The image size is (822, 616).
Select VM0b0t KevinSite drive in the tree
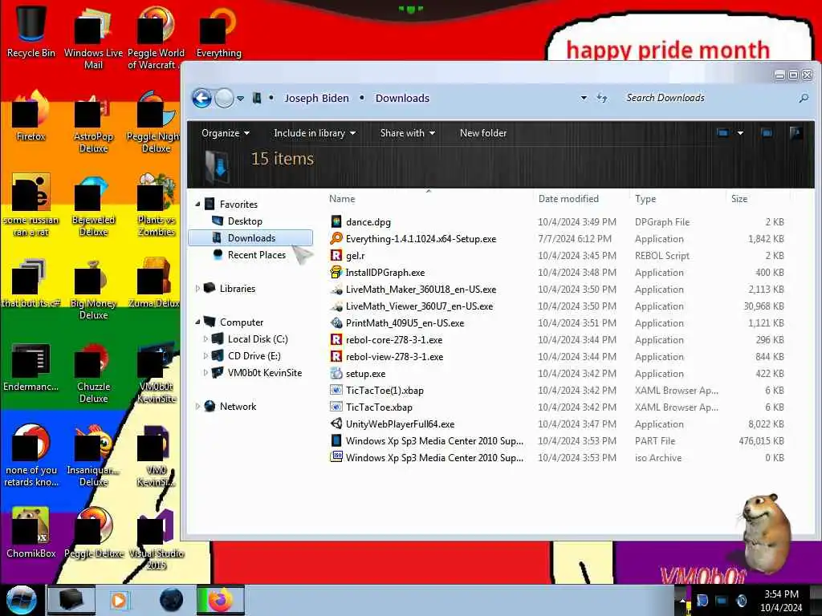(264, 372)
